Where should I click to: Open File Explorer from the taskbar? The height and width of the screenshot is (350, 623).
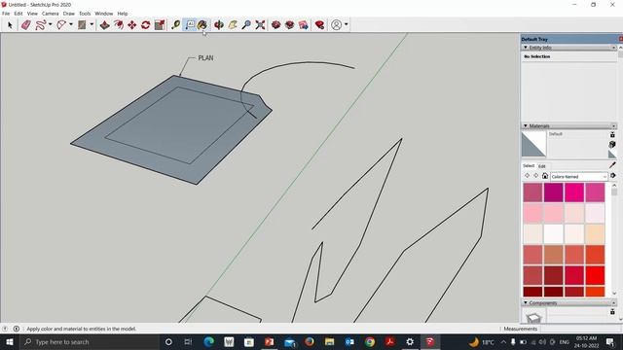coord(329,341)
